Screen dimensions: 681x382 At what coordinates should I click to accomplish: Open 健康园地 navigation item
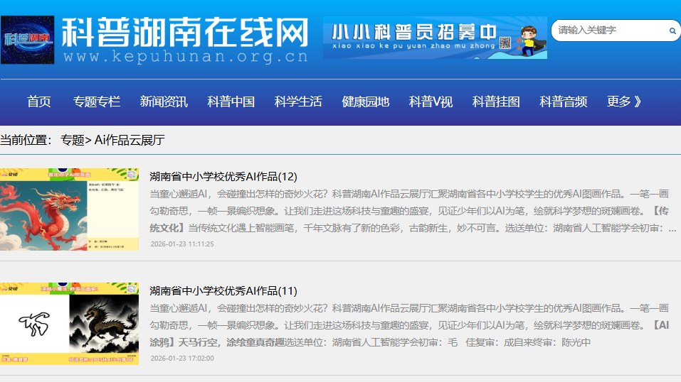[365, 102]
